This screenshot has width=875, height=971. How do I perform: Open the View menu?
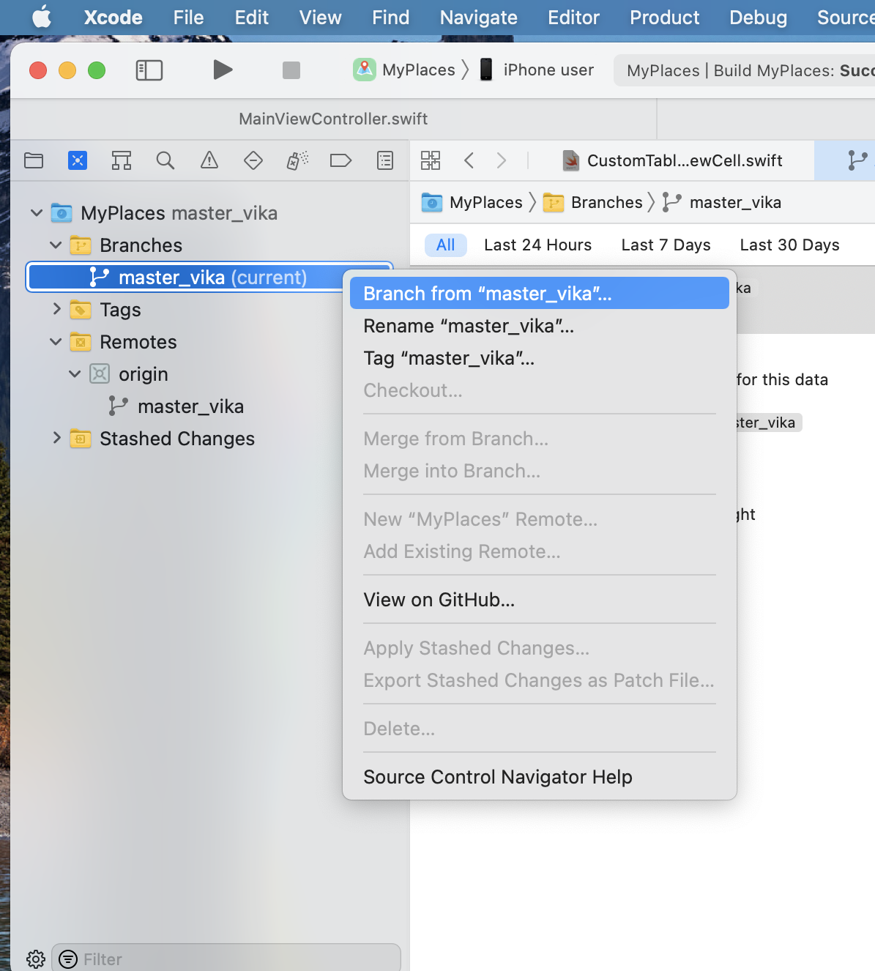click(320, 18)
